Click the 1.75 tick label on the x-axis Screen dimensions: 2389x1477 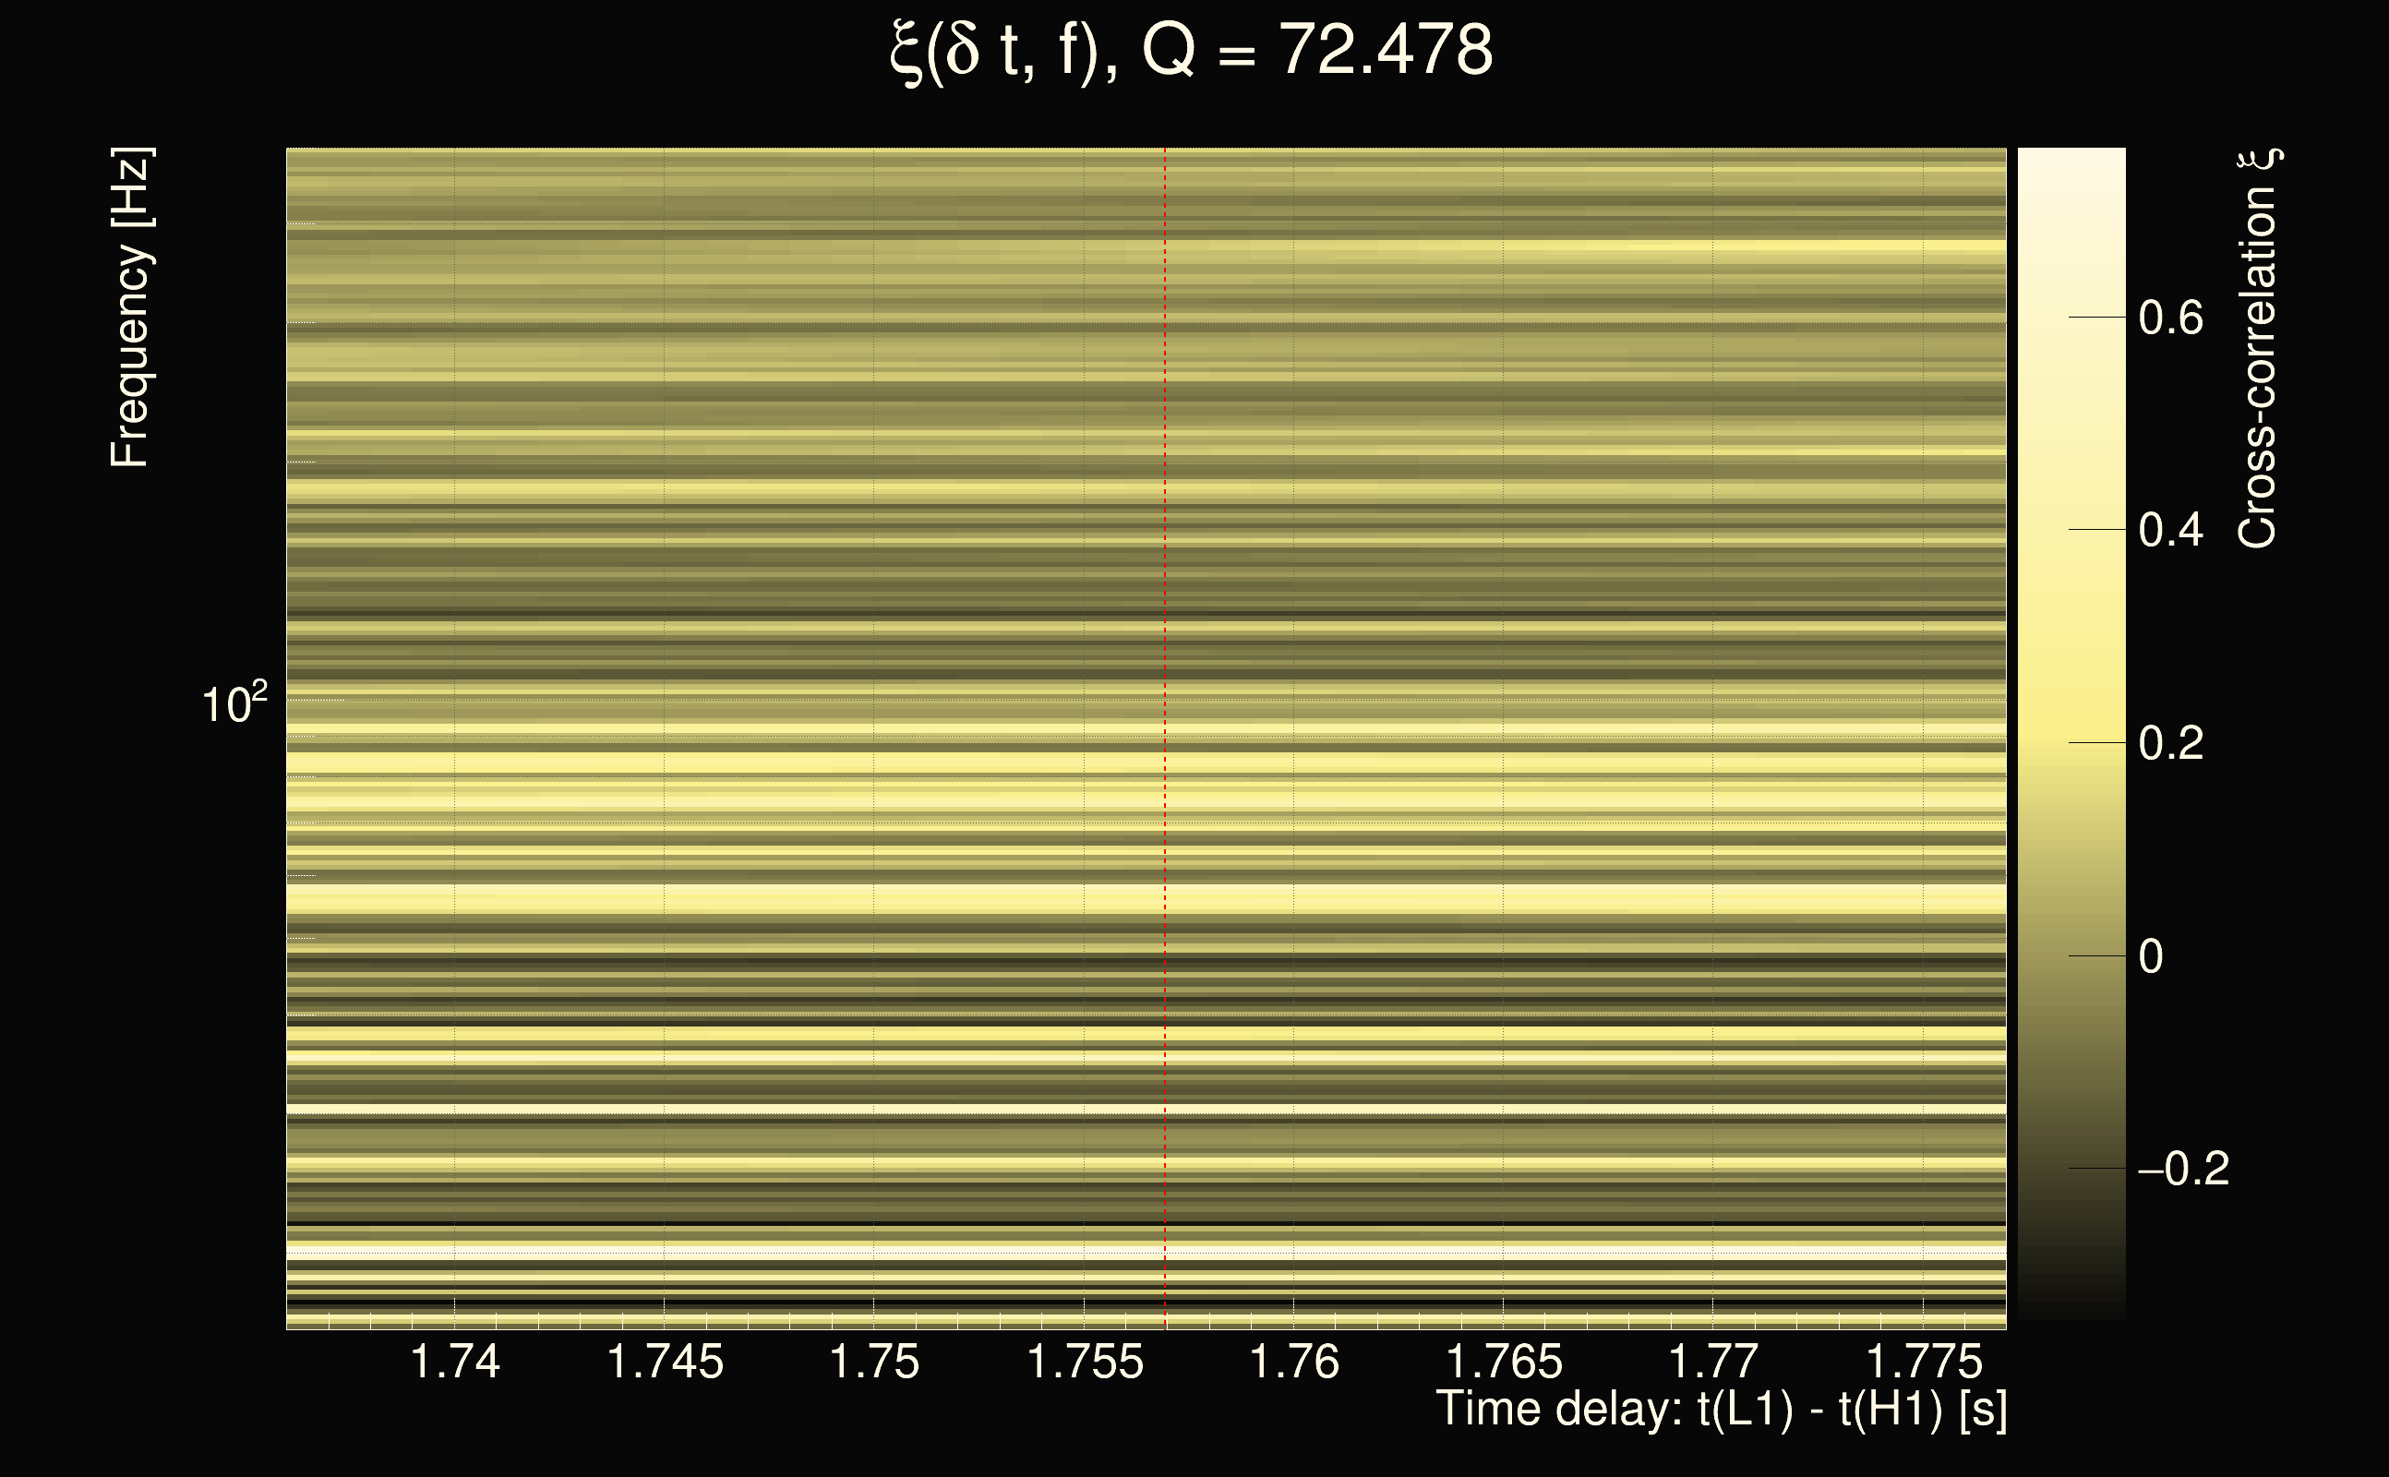[874, 1362]
